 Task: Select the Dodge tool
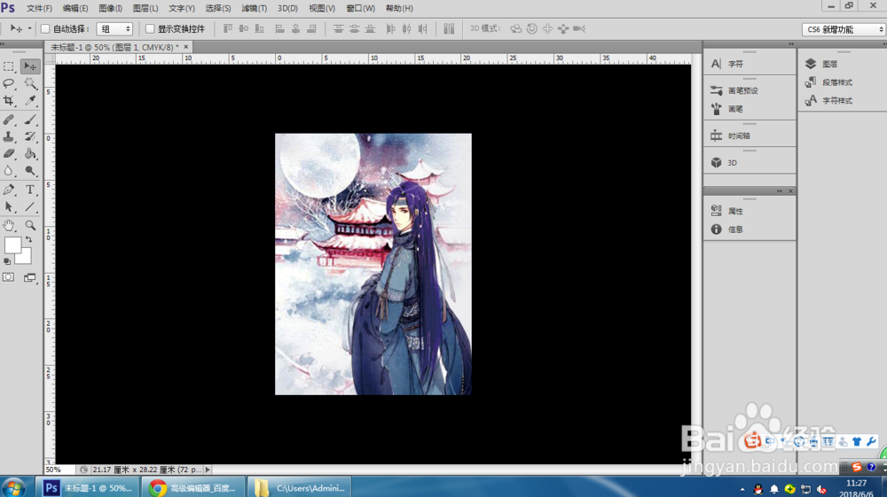tap(30, 171)
